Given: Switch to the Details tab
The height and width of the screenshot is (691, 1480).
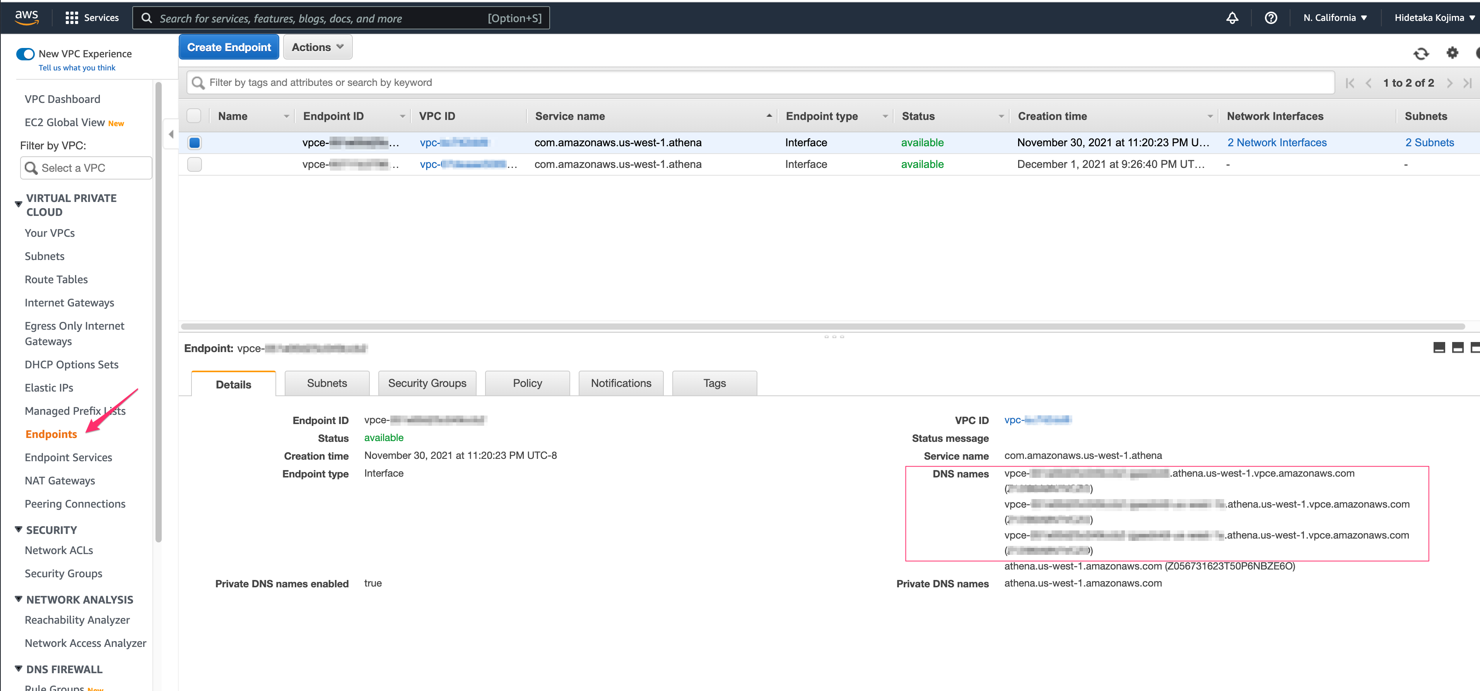Looking at the screenshot, I should [x=233, y=384].
